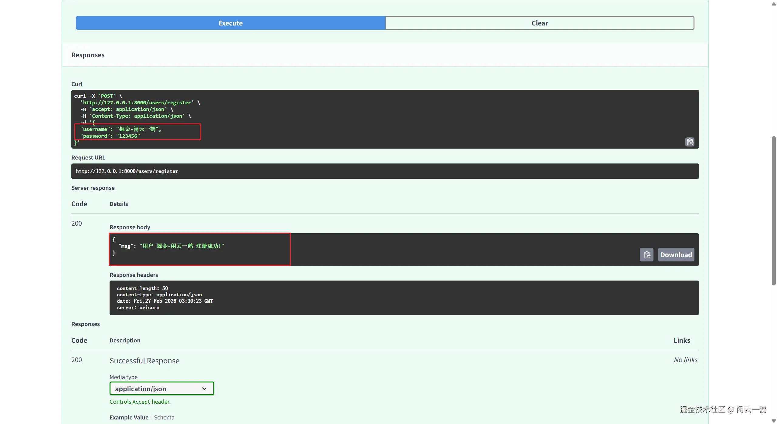The image size is (777, 424).
Task: Click the Successful Response description text
Action: [x=144, y=361]
